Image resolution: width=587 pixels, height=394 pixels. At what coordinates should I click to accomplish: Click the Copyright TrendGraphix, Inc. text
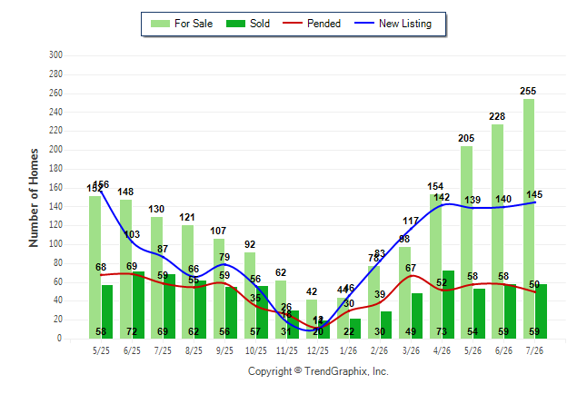coord(318,371)
